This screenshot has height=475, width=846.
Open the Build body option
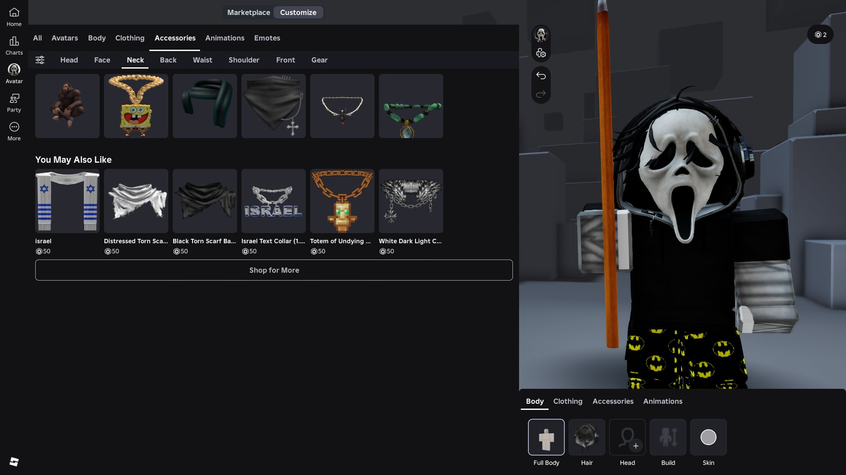668,437
